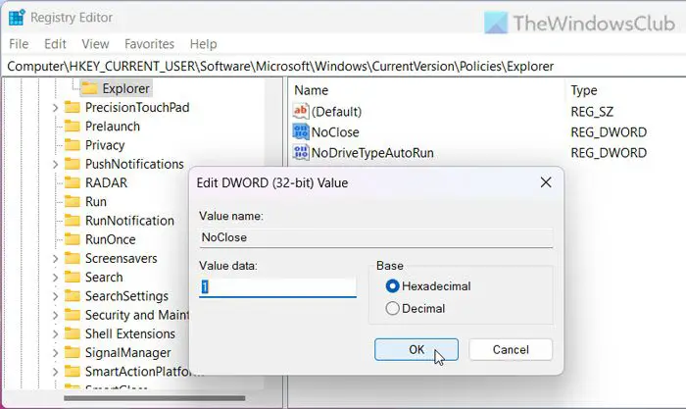Click the Registry Editor app icon in title bar

click(17, 18)
